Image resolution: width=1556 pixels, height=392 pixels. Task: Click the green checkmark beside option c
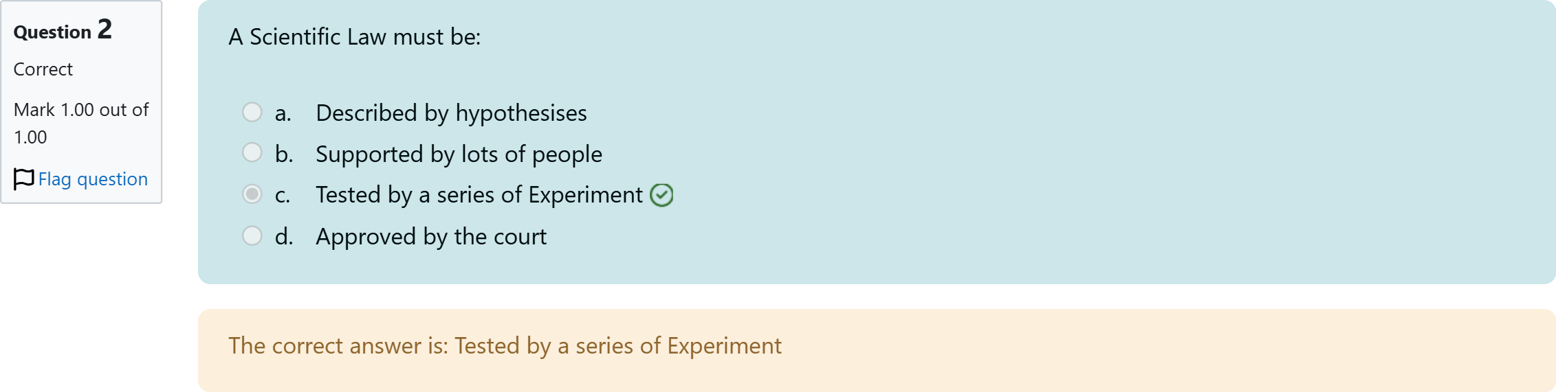coord(661,196)
